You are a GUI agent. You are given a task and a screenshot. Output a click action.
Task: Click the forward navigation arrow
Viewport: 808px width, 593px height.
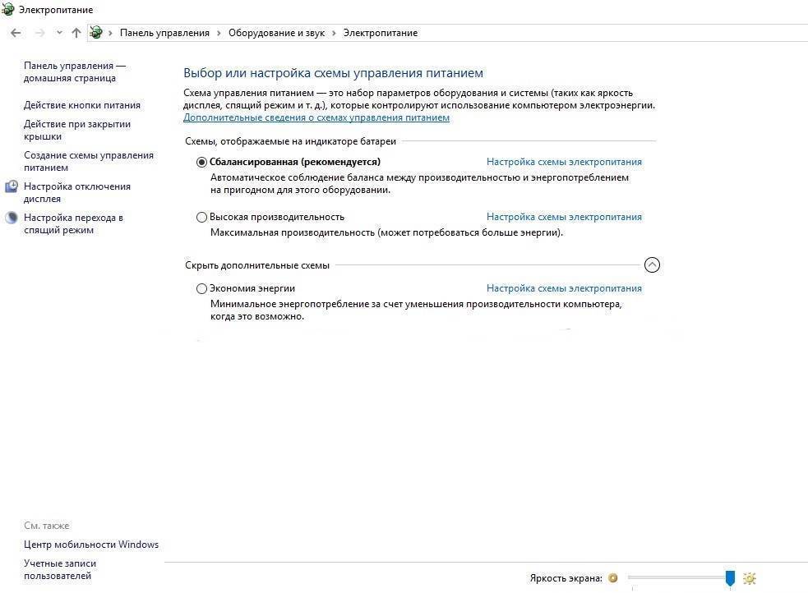click(39, 33)
